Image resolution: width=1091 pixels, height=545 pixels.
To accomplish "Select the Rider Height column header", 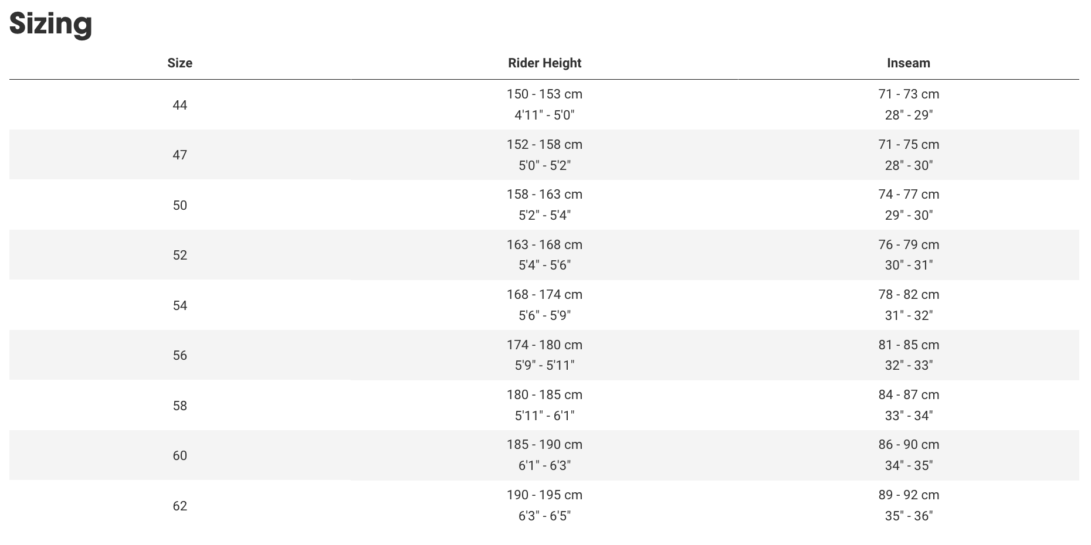I will [x=544, y=63].
